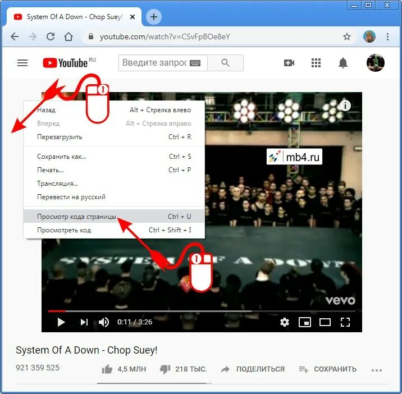
Task: Open the YouTube hamburger guide menu
Action: point(22,63)
